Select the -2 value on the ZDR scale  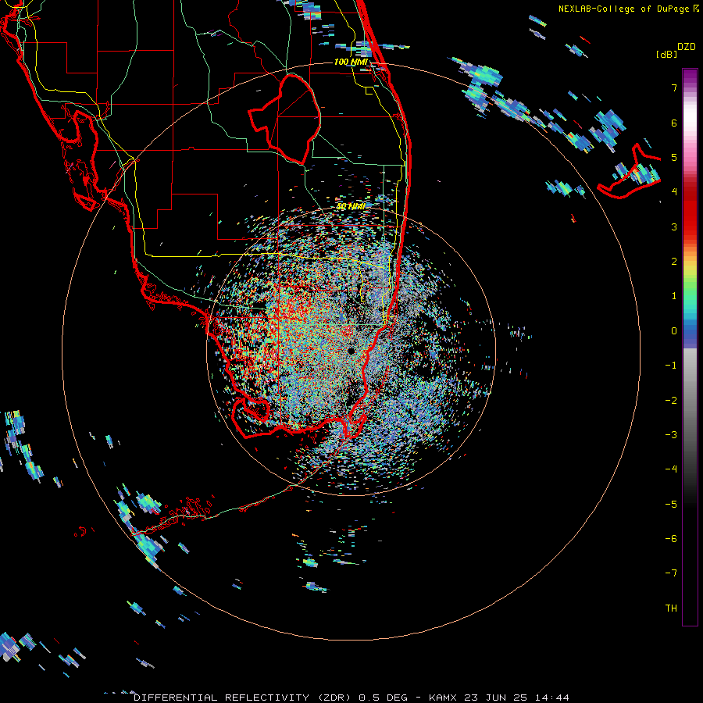point(671,401)
